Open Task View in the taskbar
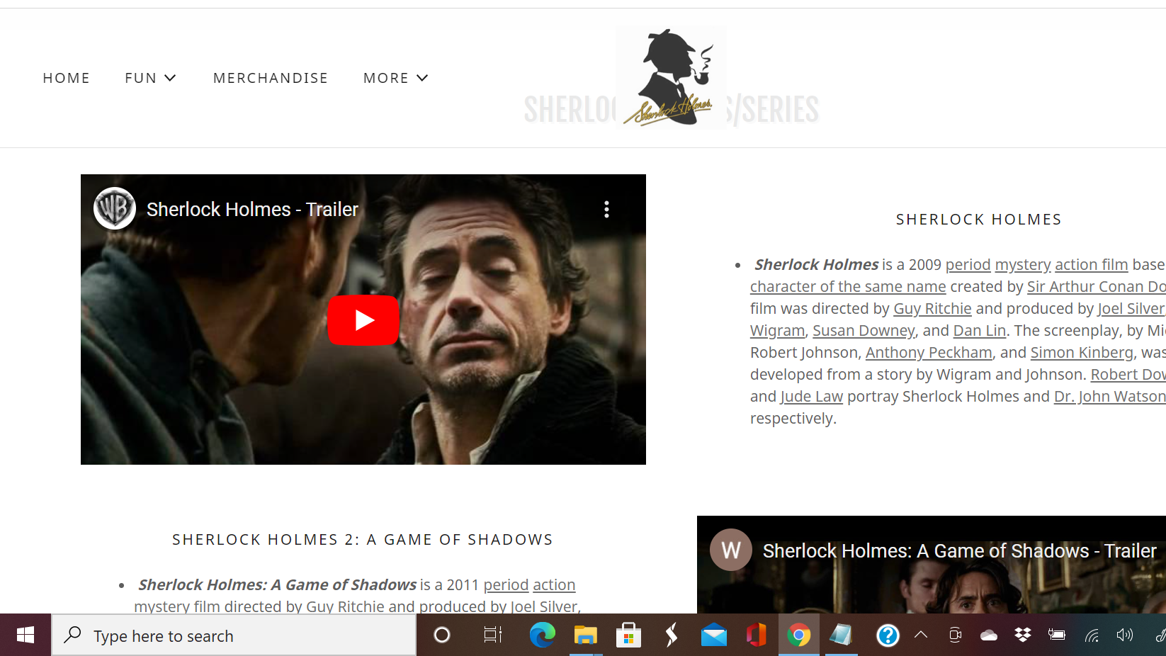The image size is (1166, 656). coord(492,635)
